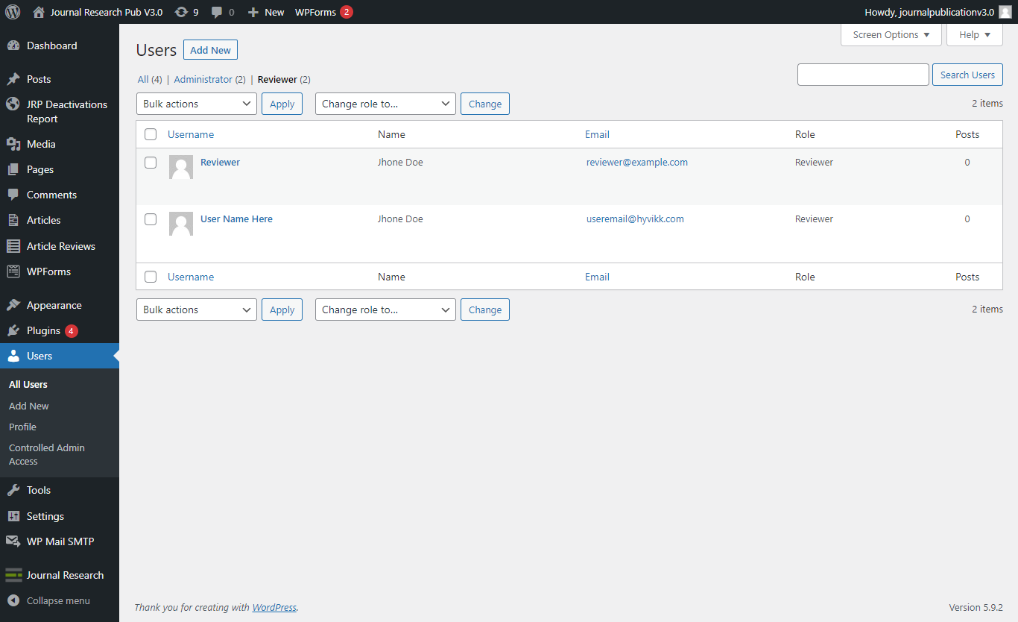Show the Administrator user filter
Image resolution: width=1018 pixels, height=622 pixels.
click(203, 79)
